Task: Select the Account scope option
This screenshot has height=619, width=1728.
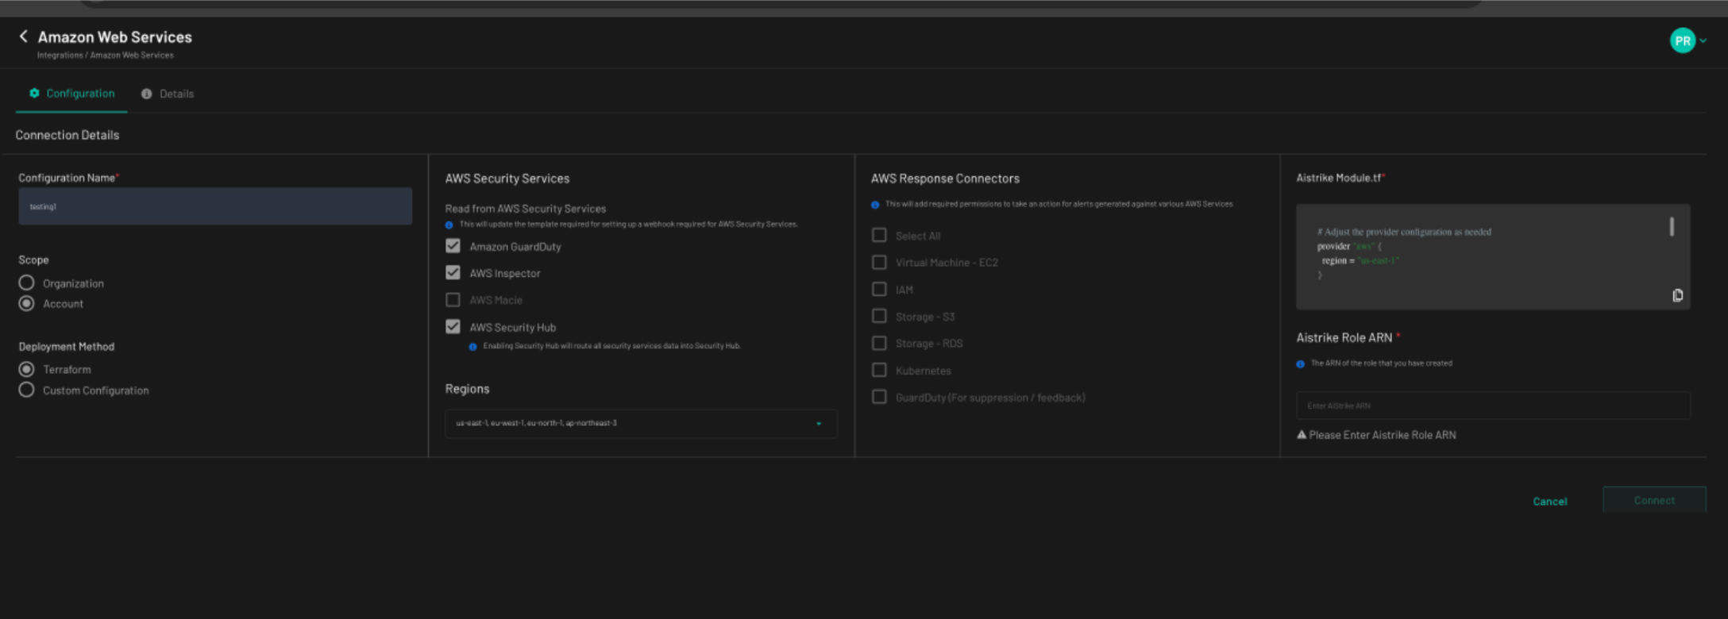Action: [x=26, y=304]
